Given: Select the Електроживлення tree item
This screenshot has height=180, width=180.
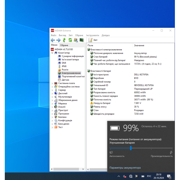Looking at the screenshot, I should coord(71,73).
